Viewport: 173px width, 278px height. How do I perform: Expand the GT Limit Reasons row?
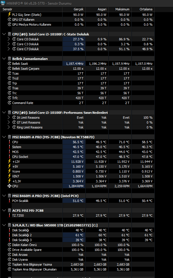9,122
